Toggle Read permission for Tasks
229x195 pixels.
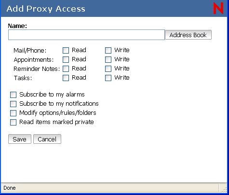point(66,78)
